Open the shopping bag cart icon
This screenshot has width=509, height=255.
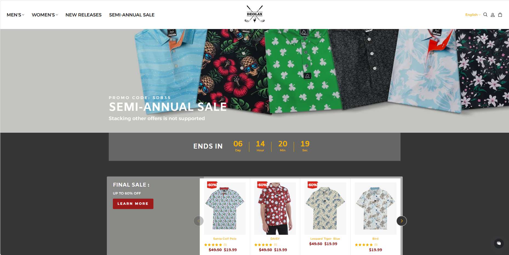(500, 15)
